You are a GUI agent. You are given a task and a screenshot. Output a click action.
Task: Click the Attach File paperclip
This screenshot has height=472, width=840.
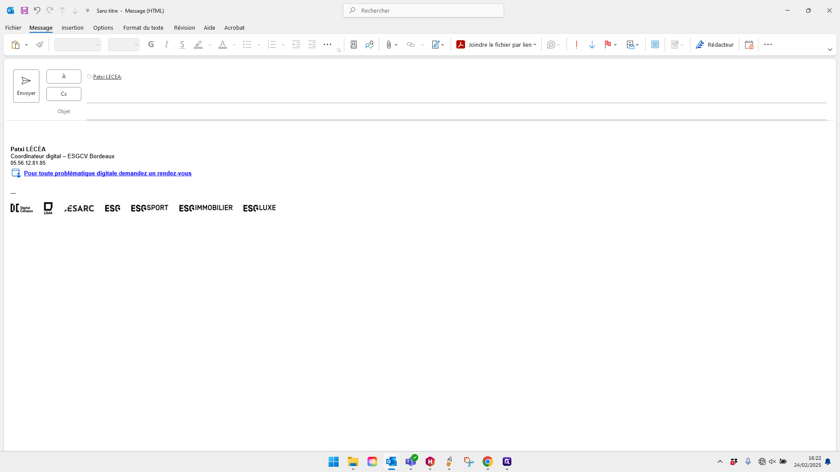click(388, 45)
